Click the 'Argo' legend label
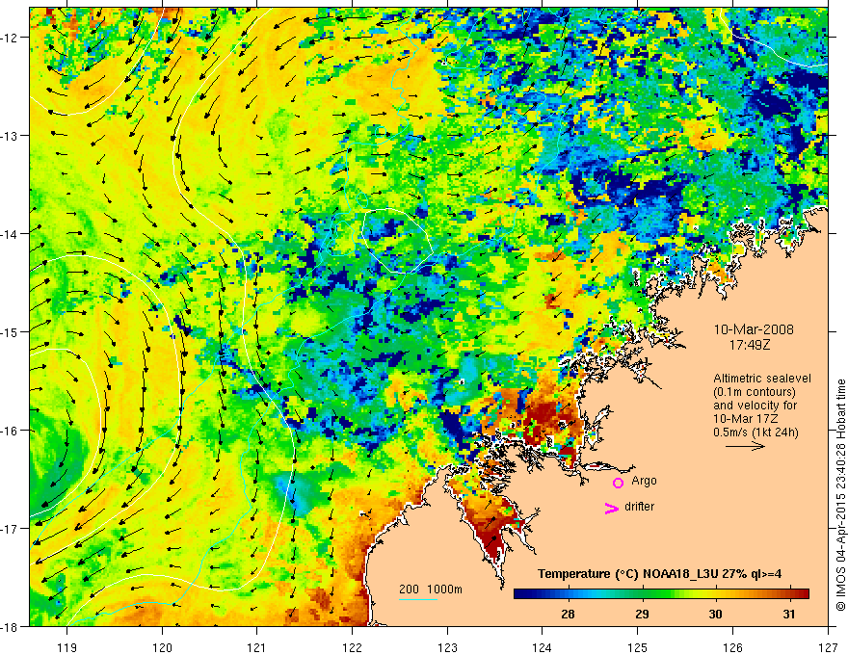Viewport: 848px width, 655px height. pos(644,481)
